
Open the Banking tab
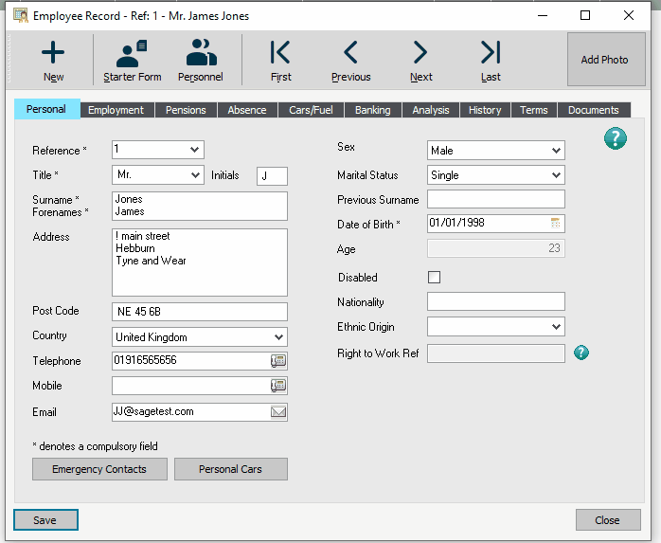point(372,110)
